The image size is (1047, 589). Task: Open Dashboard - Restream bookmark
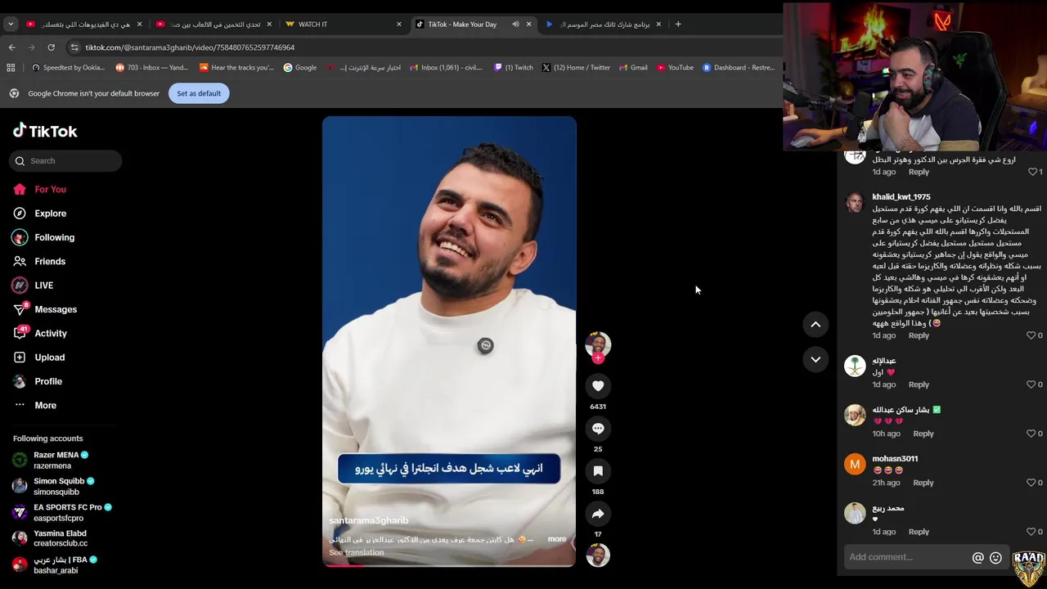(x=738, y=68)
